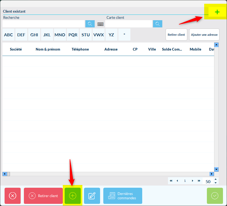Go to the next page of results
The width and height of the screenshot is (227, 206).
[192, 181]
